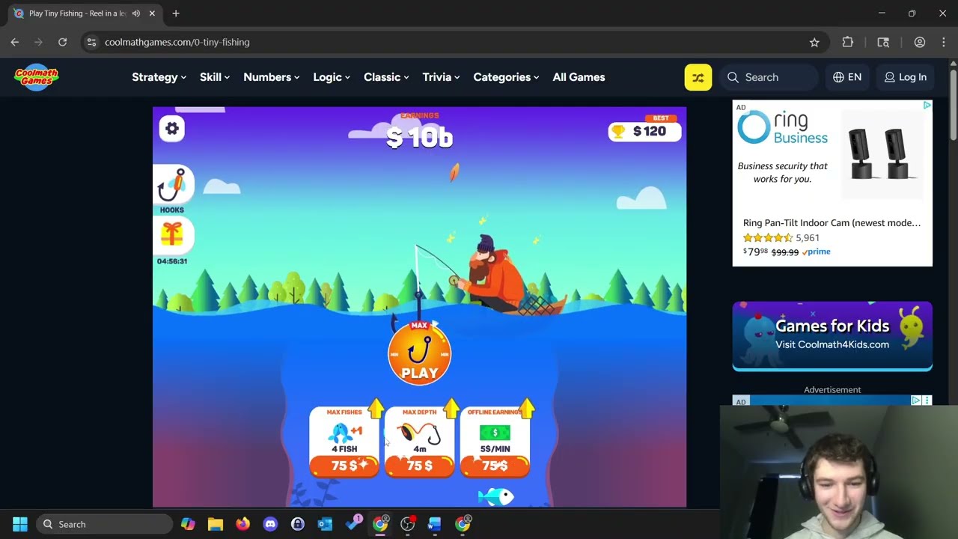958x539 pixels.
Task: Click the $ 10b earnings amount
Action: pyautogui.click(x=420, y=138)
